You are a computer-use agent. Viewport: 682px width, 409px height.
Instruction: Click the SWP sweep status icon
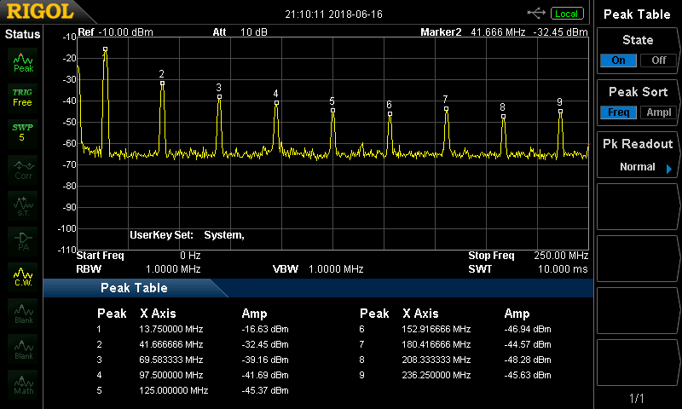tap(22, 132)
